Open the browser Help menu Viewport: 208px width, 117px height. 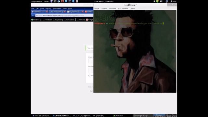(70, 8)
